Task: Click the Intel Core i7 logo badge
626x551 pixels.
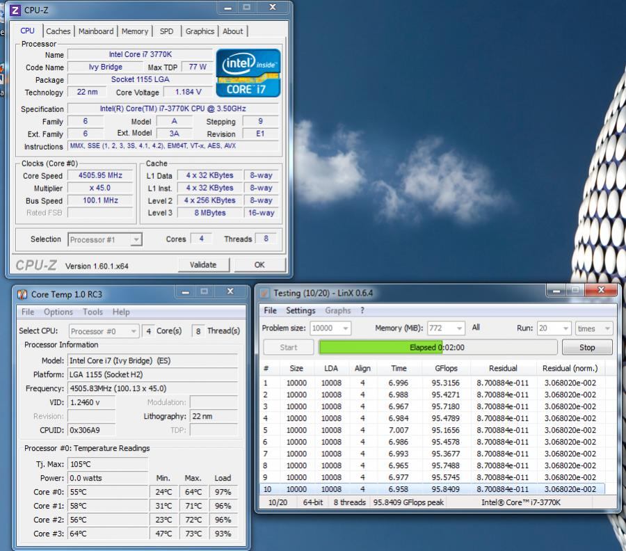Action: pos(248,73)
